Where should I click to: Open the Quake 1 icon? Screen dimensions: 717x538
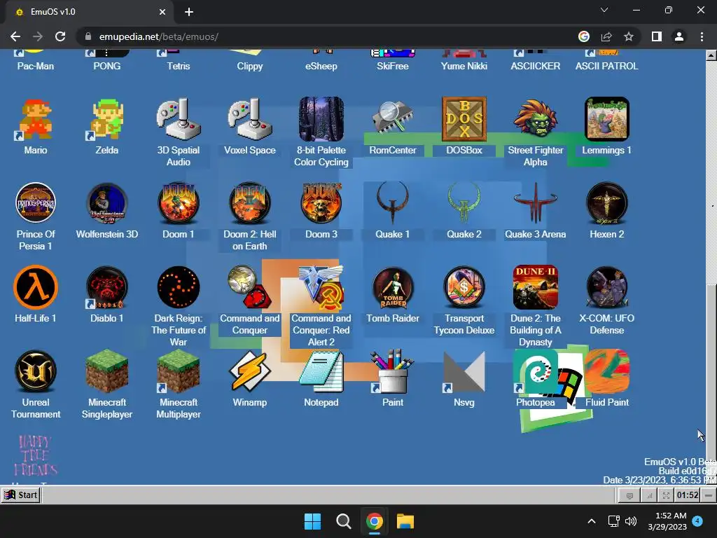[x=392, y=204]
